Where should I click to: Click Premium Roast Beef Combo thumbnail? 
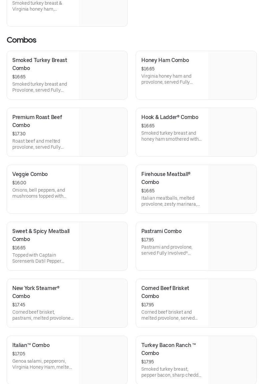(103, 132)
